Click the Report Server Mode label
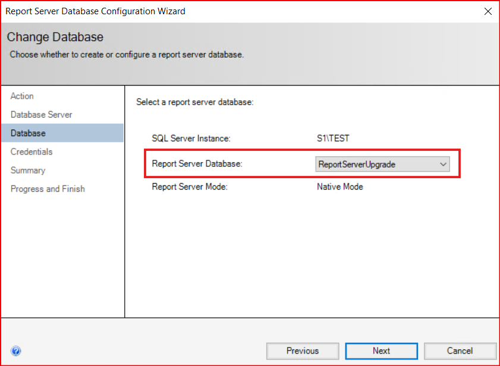This screenshot has height=366, width=500. pyautogui.click(x=190, y=187)
